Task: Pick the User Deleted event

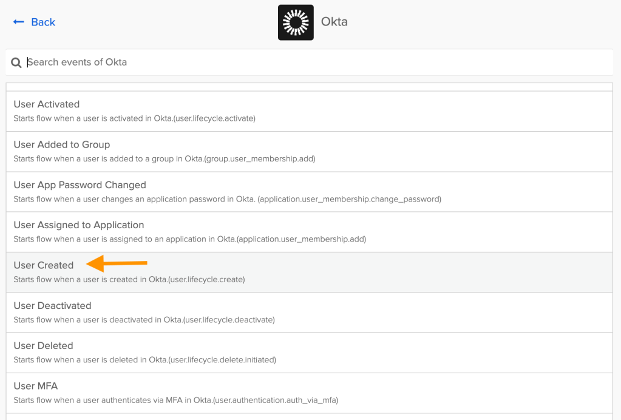Action: coord(43,345)
